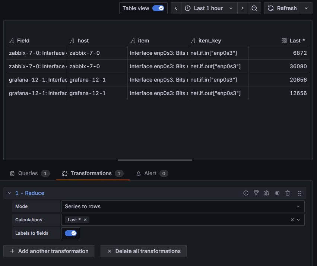The width and height of the screenshot is (317, 266).
Task: Click the info icon on Reduce transformation
Action: 246,193
